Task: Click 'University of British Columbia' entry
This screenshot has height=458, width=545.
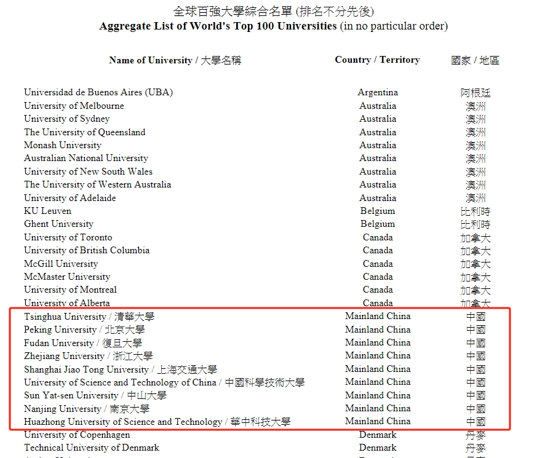Action: coord(87,251)
